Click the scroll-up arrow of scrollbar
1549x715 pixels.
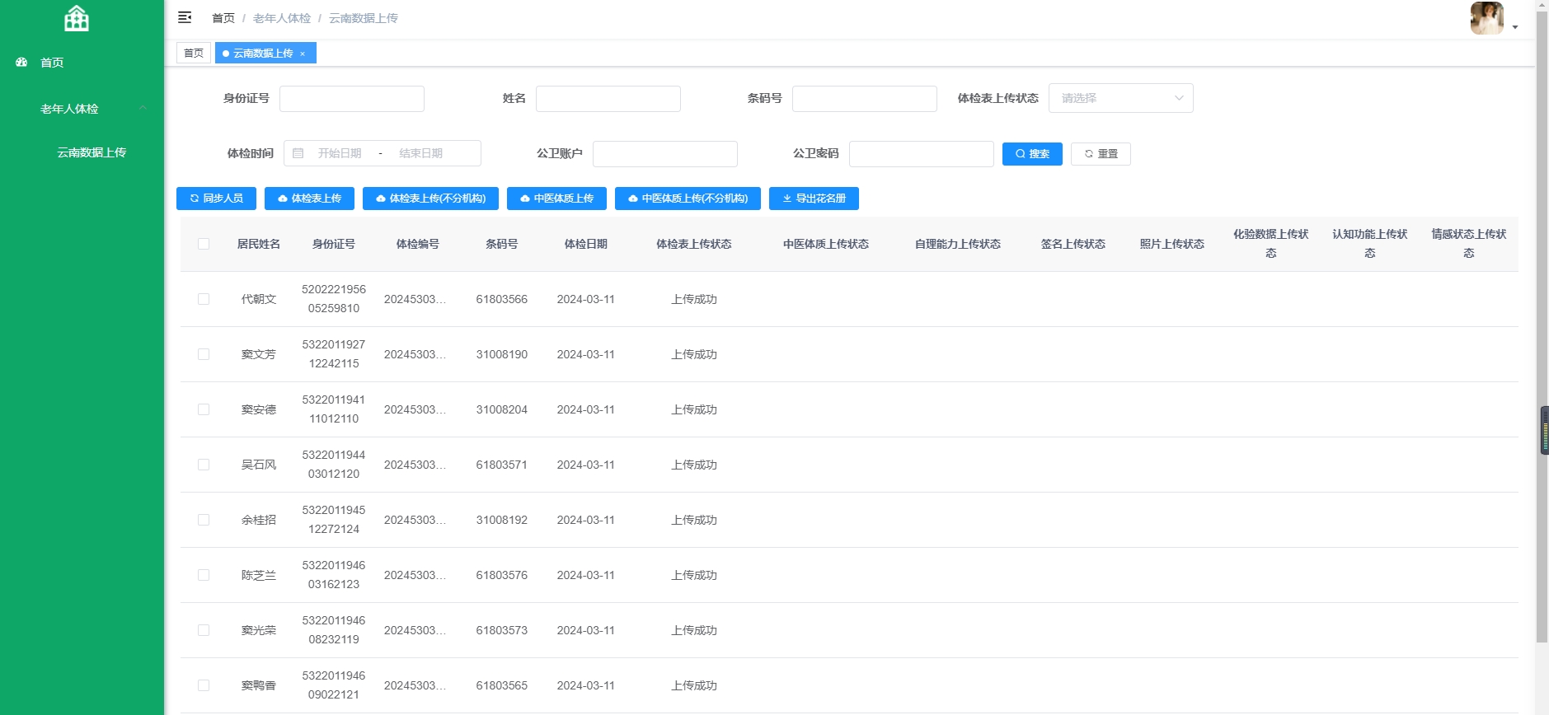1542,4
